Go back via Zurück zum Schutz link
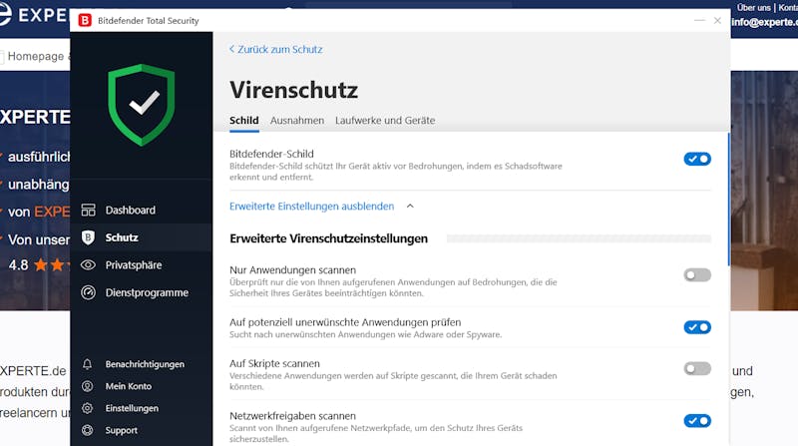Viewport: 798px width, 446px height. click(x=280, y=49)
